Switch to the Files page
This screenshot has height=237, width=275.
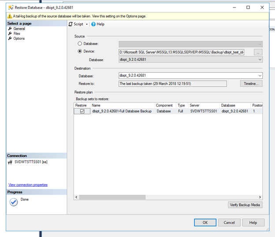[17, 34]
